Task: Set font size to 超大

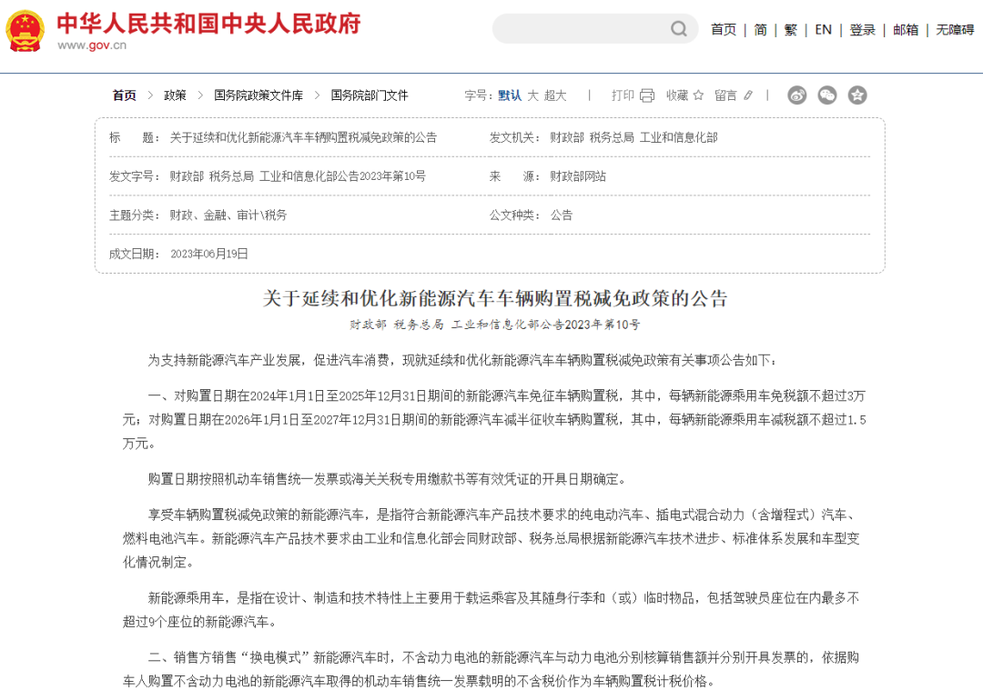Action: coord(555,95)
